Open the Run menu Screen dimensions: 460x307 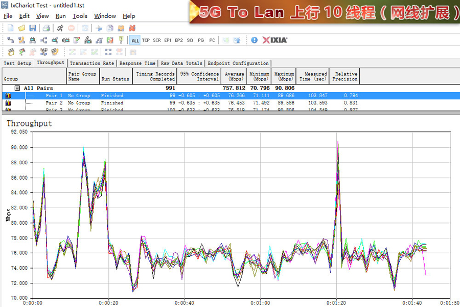[x=60, y=16]
